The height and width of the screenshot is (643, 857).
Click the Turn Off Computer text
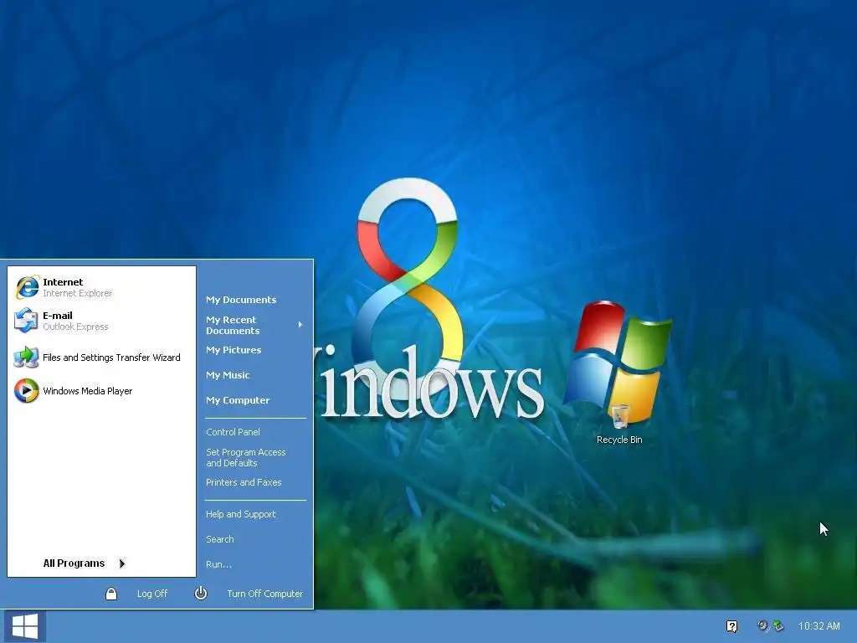264,594
